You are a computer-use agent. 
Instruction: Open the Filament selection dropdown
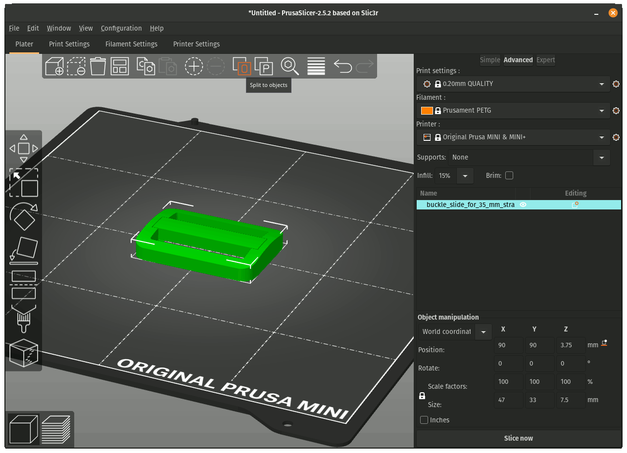click(x=602, y=111)
